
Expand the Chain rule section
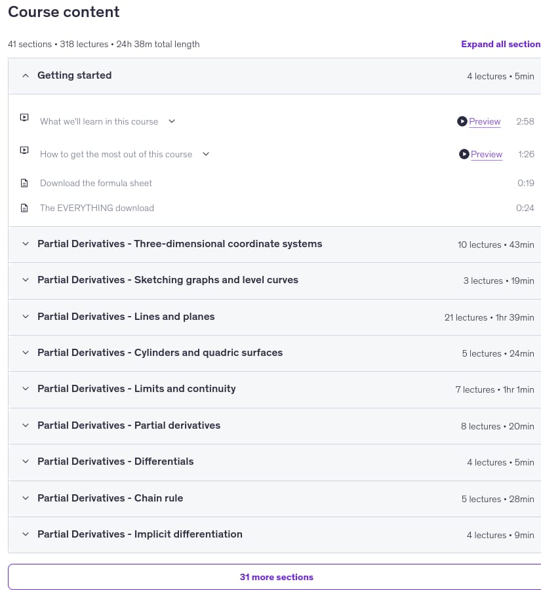(275, 499)
